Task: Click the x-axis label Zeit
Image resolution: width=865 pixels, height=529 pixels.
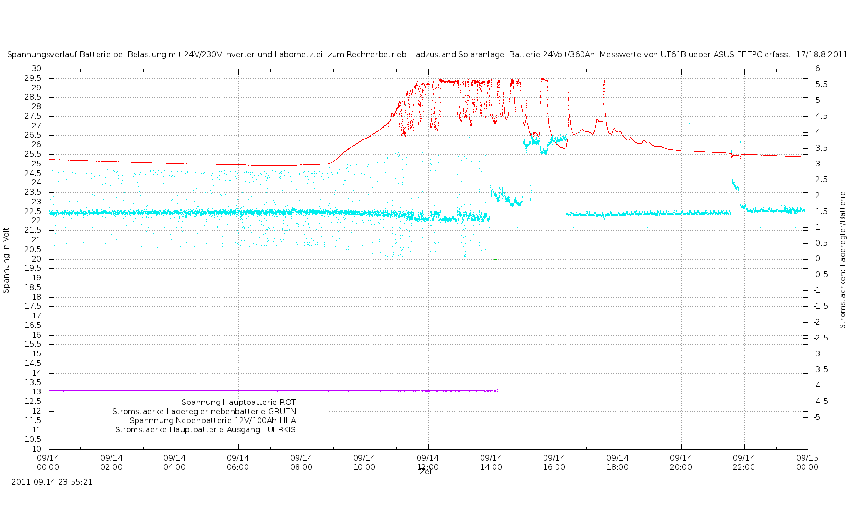Action: pos(427,472)
